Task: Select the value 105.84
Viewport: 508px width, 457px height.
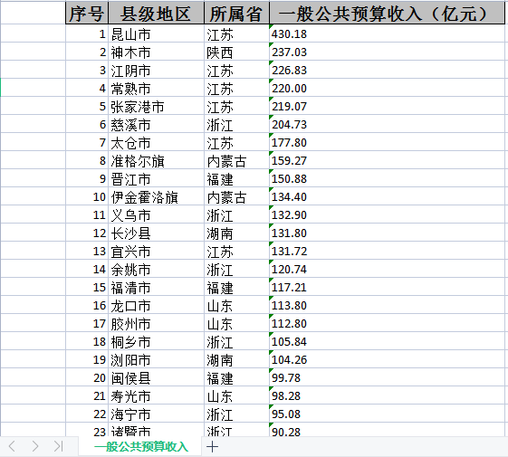Action: pos(387,342)
